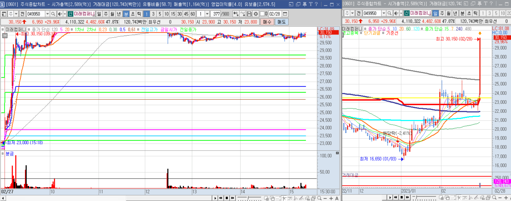This screenshot has height=201, width=511.
Task: Open the 주 market type dropdown in left chart
Action: pyautogui.click(x=16, y=14)
